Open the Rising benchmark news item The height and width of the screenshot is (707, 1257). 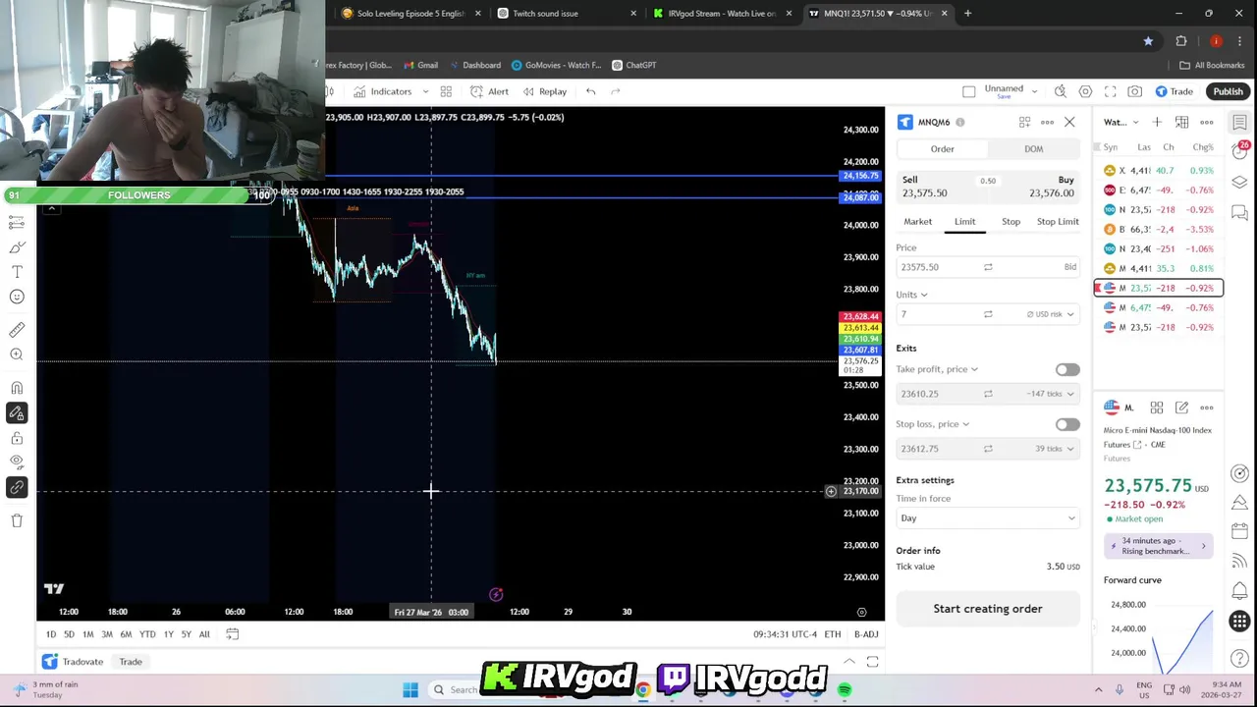click(x=1158, y=546)
